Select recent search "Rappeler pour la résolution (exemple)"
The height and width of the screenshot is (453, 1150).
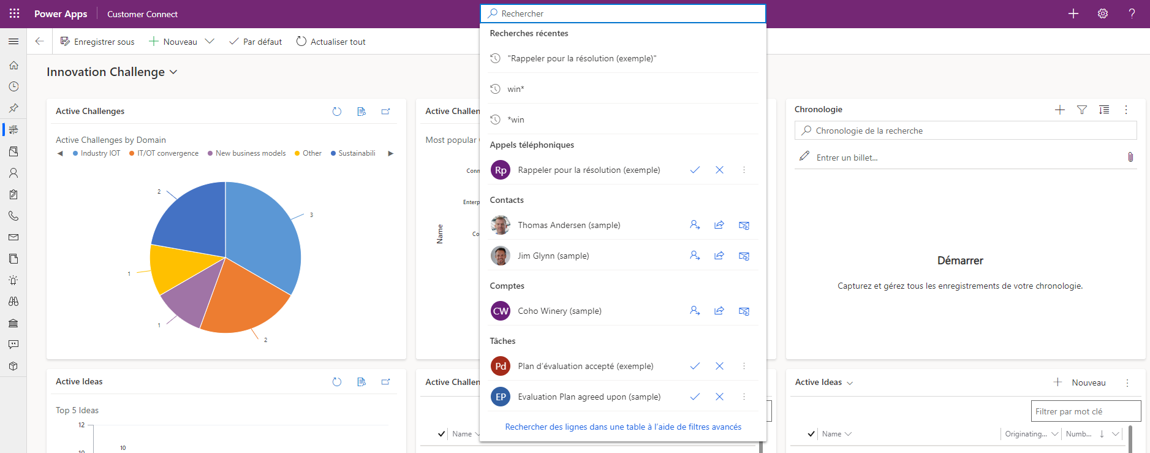(623, 58)
